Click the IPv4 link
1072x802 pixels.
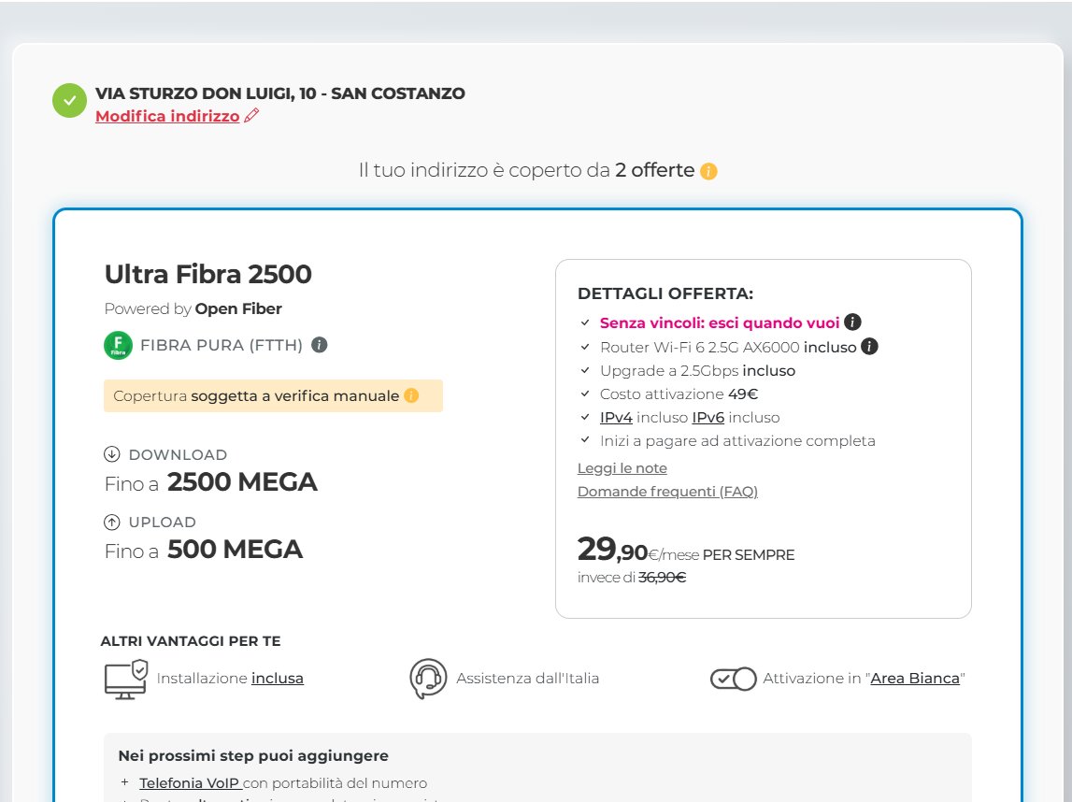point(616,418)
